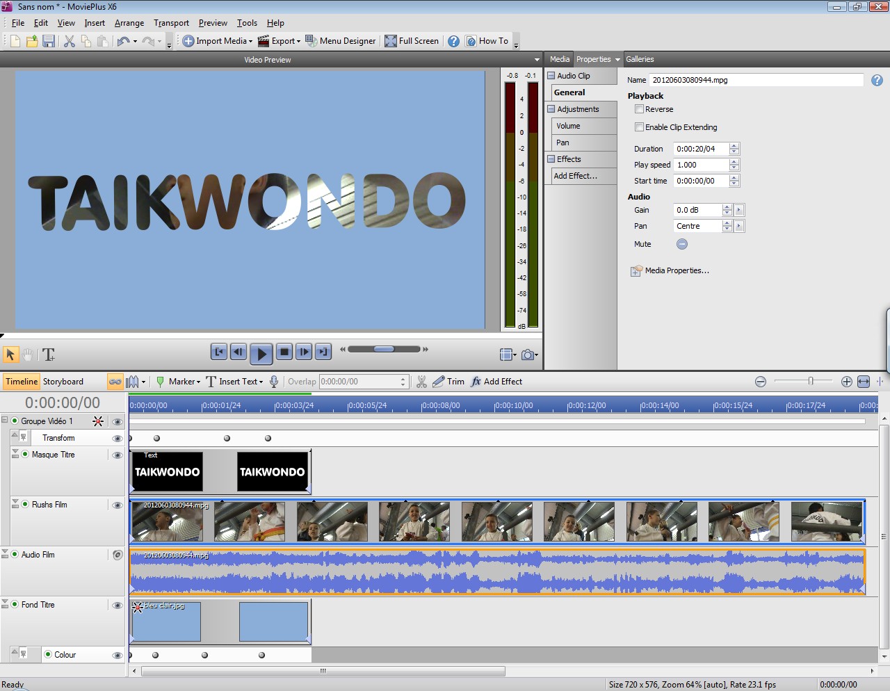This screenshot has height=691, width=890.
Task: Open the Export dropdown
Action: click(279, 41)
